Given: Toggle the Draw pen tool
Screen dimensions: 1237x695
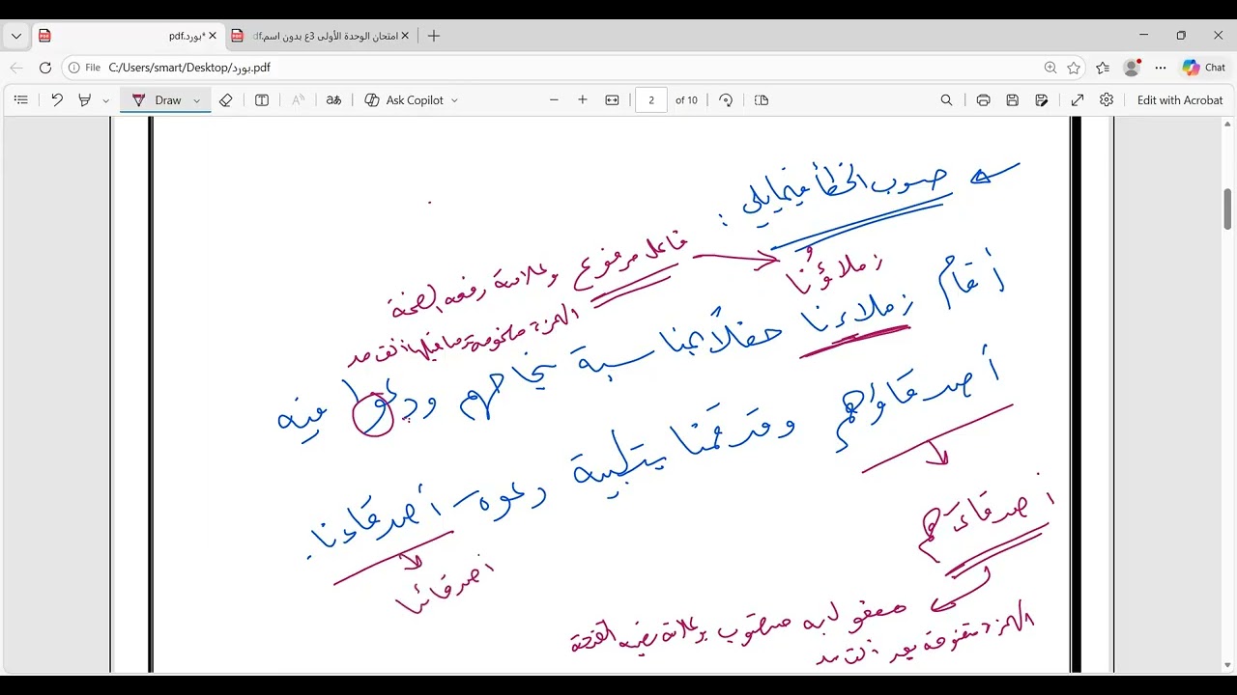Looking at the screenshot, I should 156,100.
